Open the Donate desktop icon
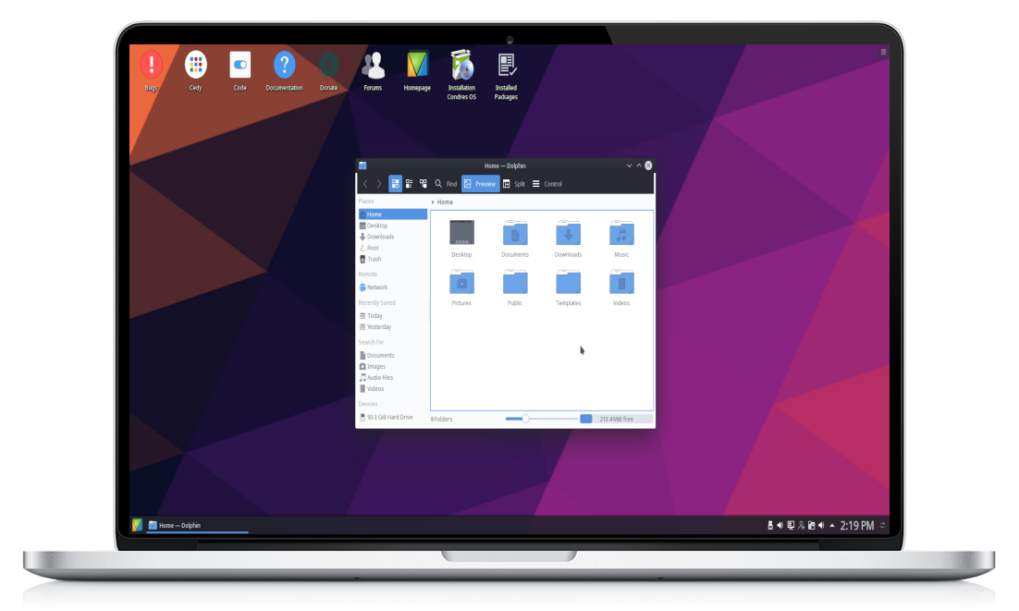This screenshot has height=611, width=1019. coord(329,71)
